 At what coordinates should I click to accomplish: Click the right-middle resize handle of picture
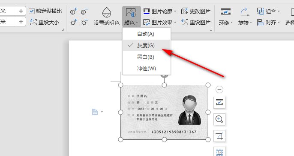[x=208, y=112]
